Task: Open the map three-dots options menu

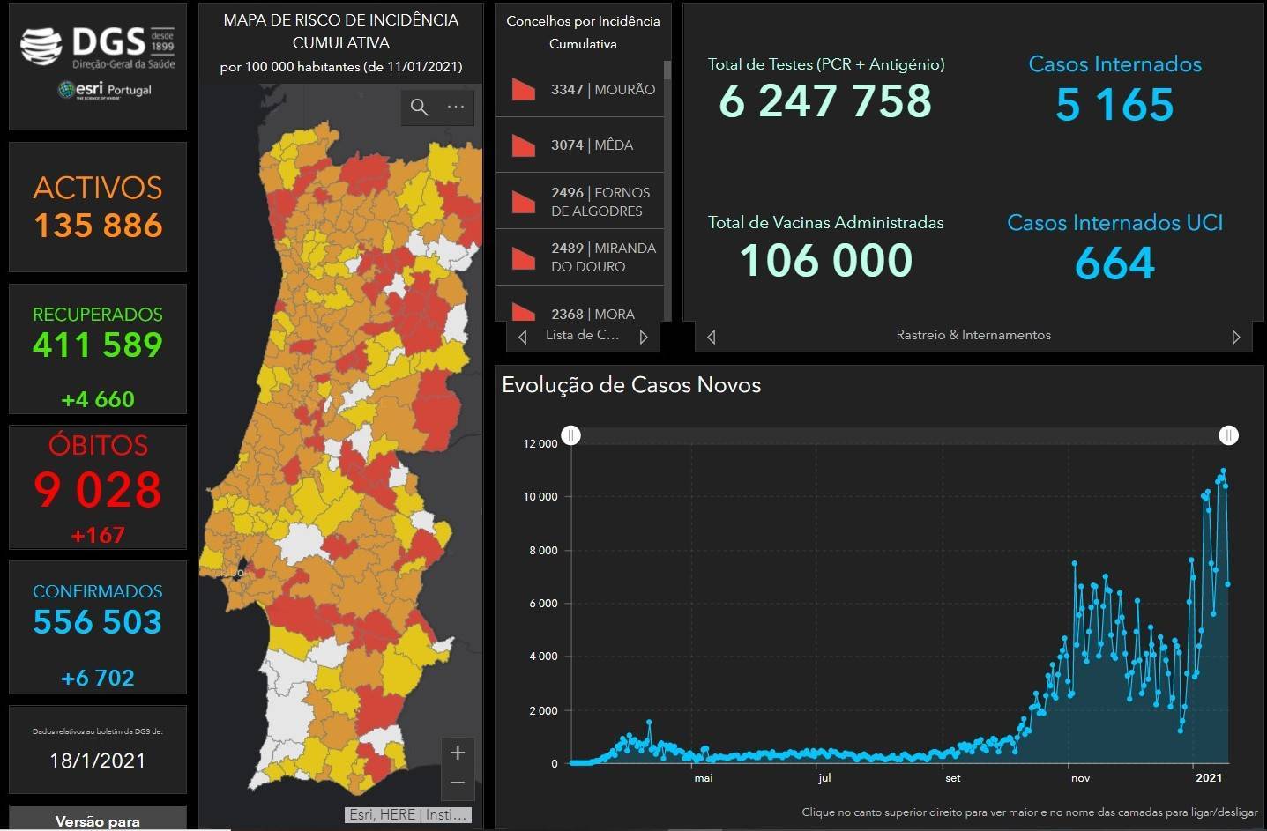Action: click(456, 108)
